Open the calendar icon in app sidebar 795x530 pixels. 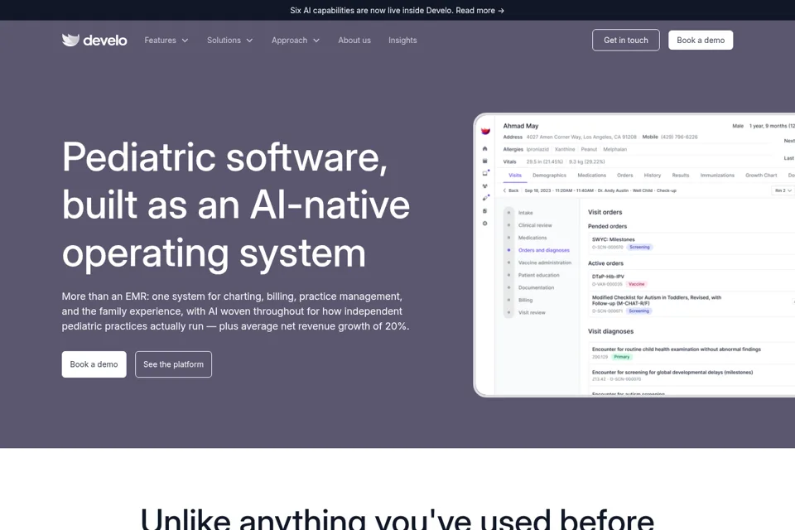[484, 161]
